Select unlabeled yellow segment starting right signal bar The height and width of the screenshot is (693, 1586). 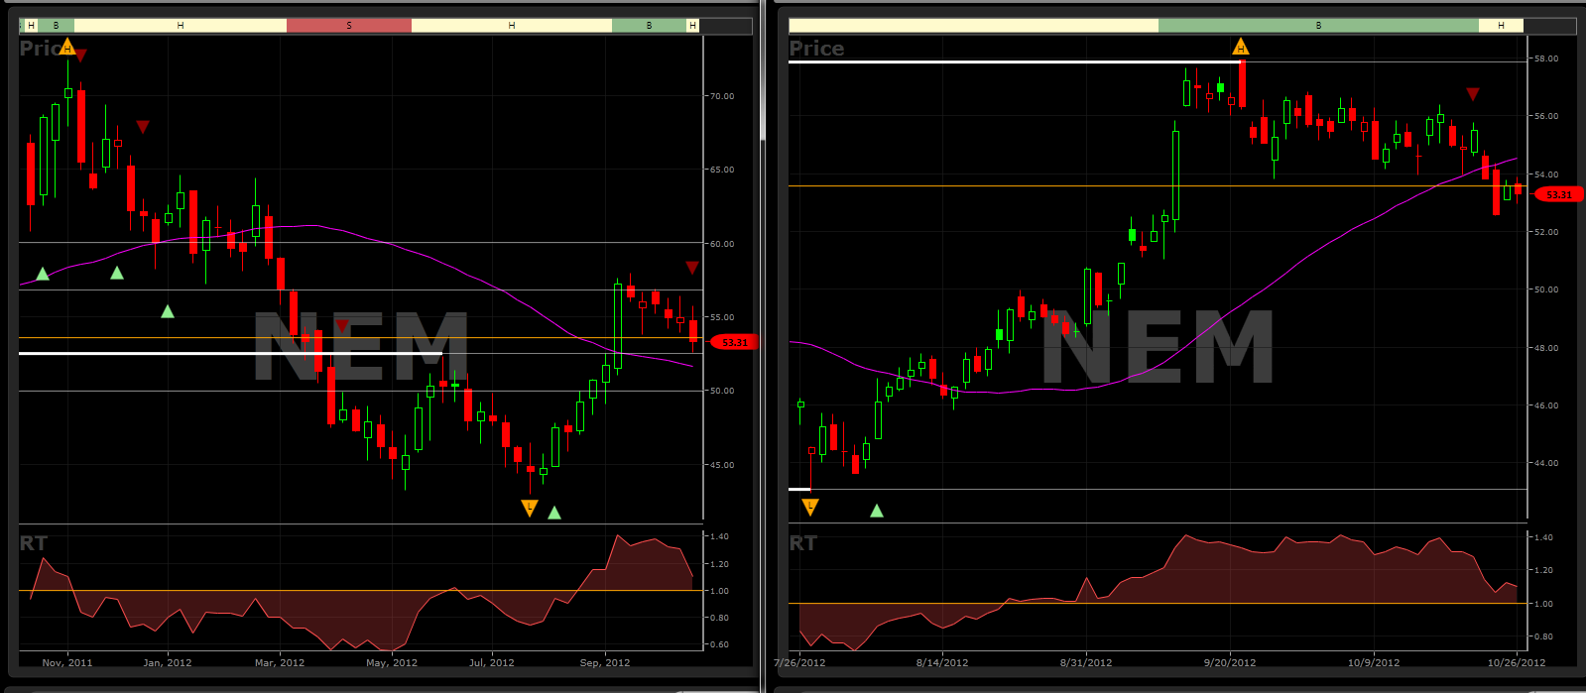click(x=973, y=25)
